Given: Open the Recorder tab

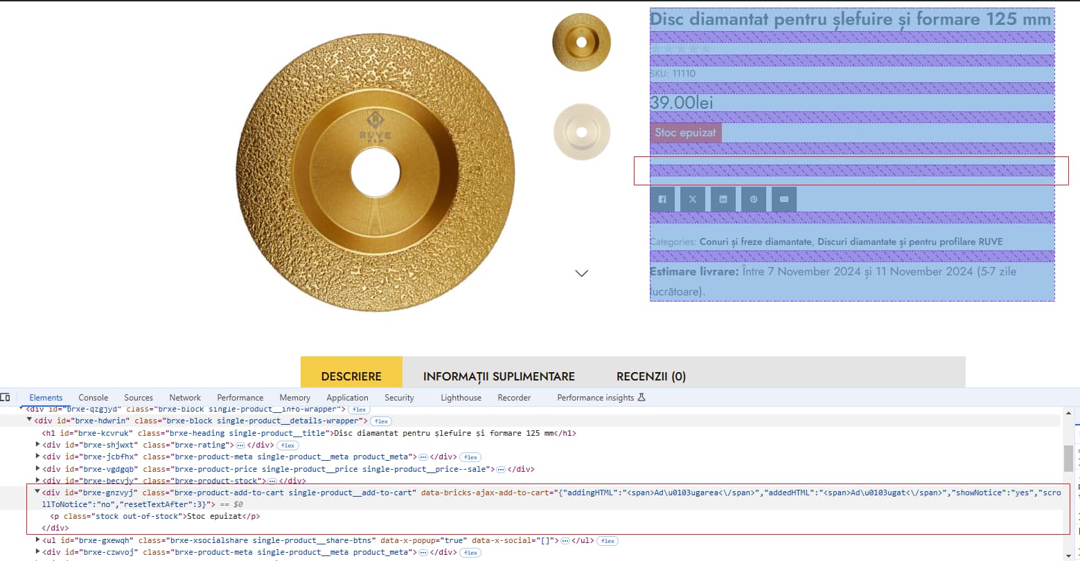Looking at the screenshot, I should tap(514, 397).
